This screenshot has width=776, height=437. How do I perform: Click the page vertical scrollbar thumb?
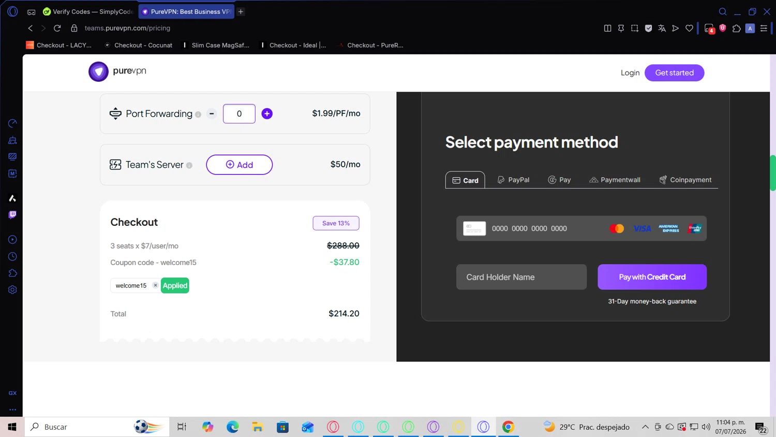(x=773, y=173)
